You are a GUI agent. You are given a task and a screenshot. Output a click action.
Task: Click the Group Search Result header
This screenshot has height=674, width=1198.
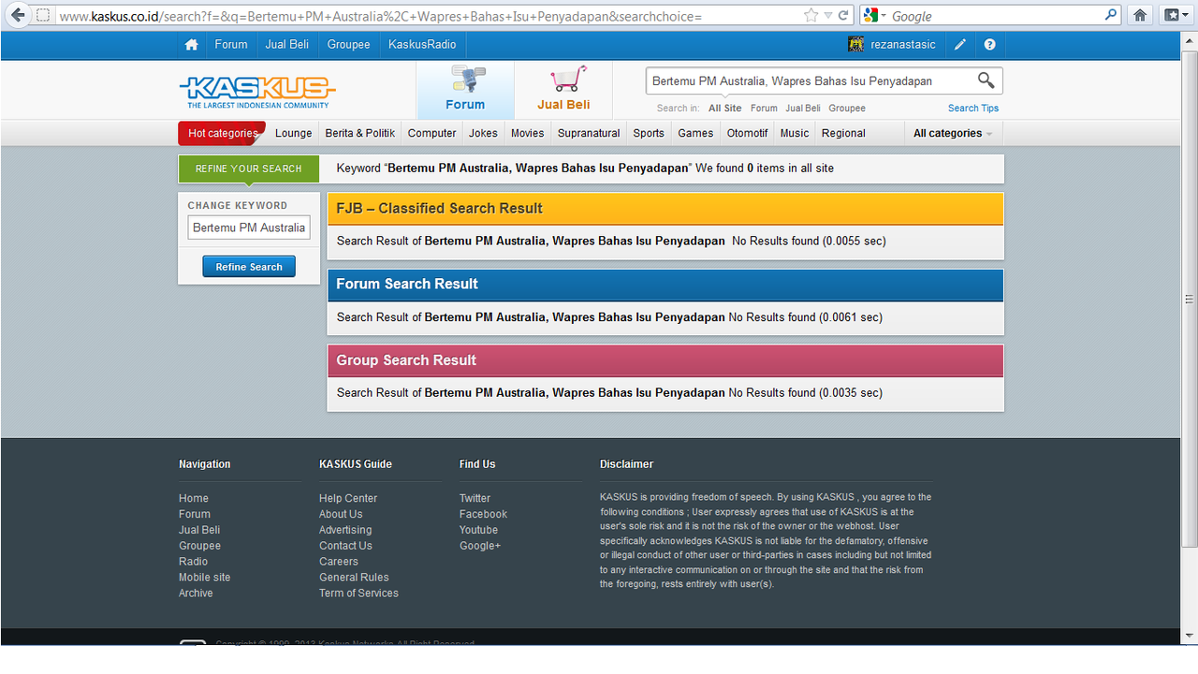(665, 360)
